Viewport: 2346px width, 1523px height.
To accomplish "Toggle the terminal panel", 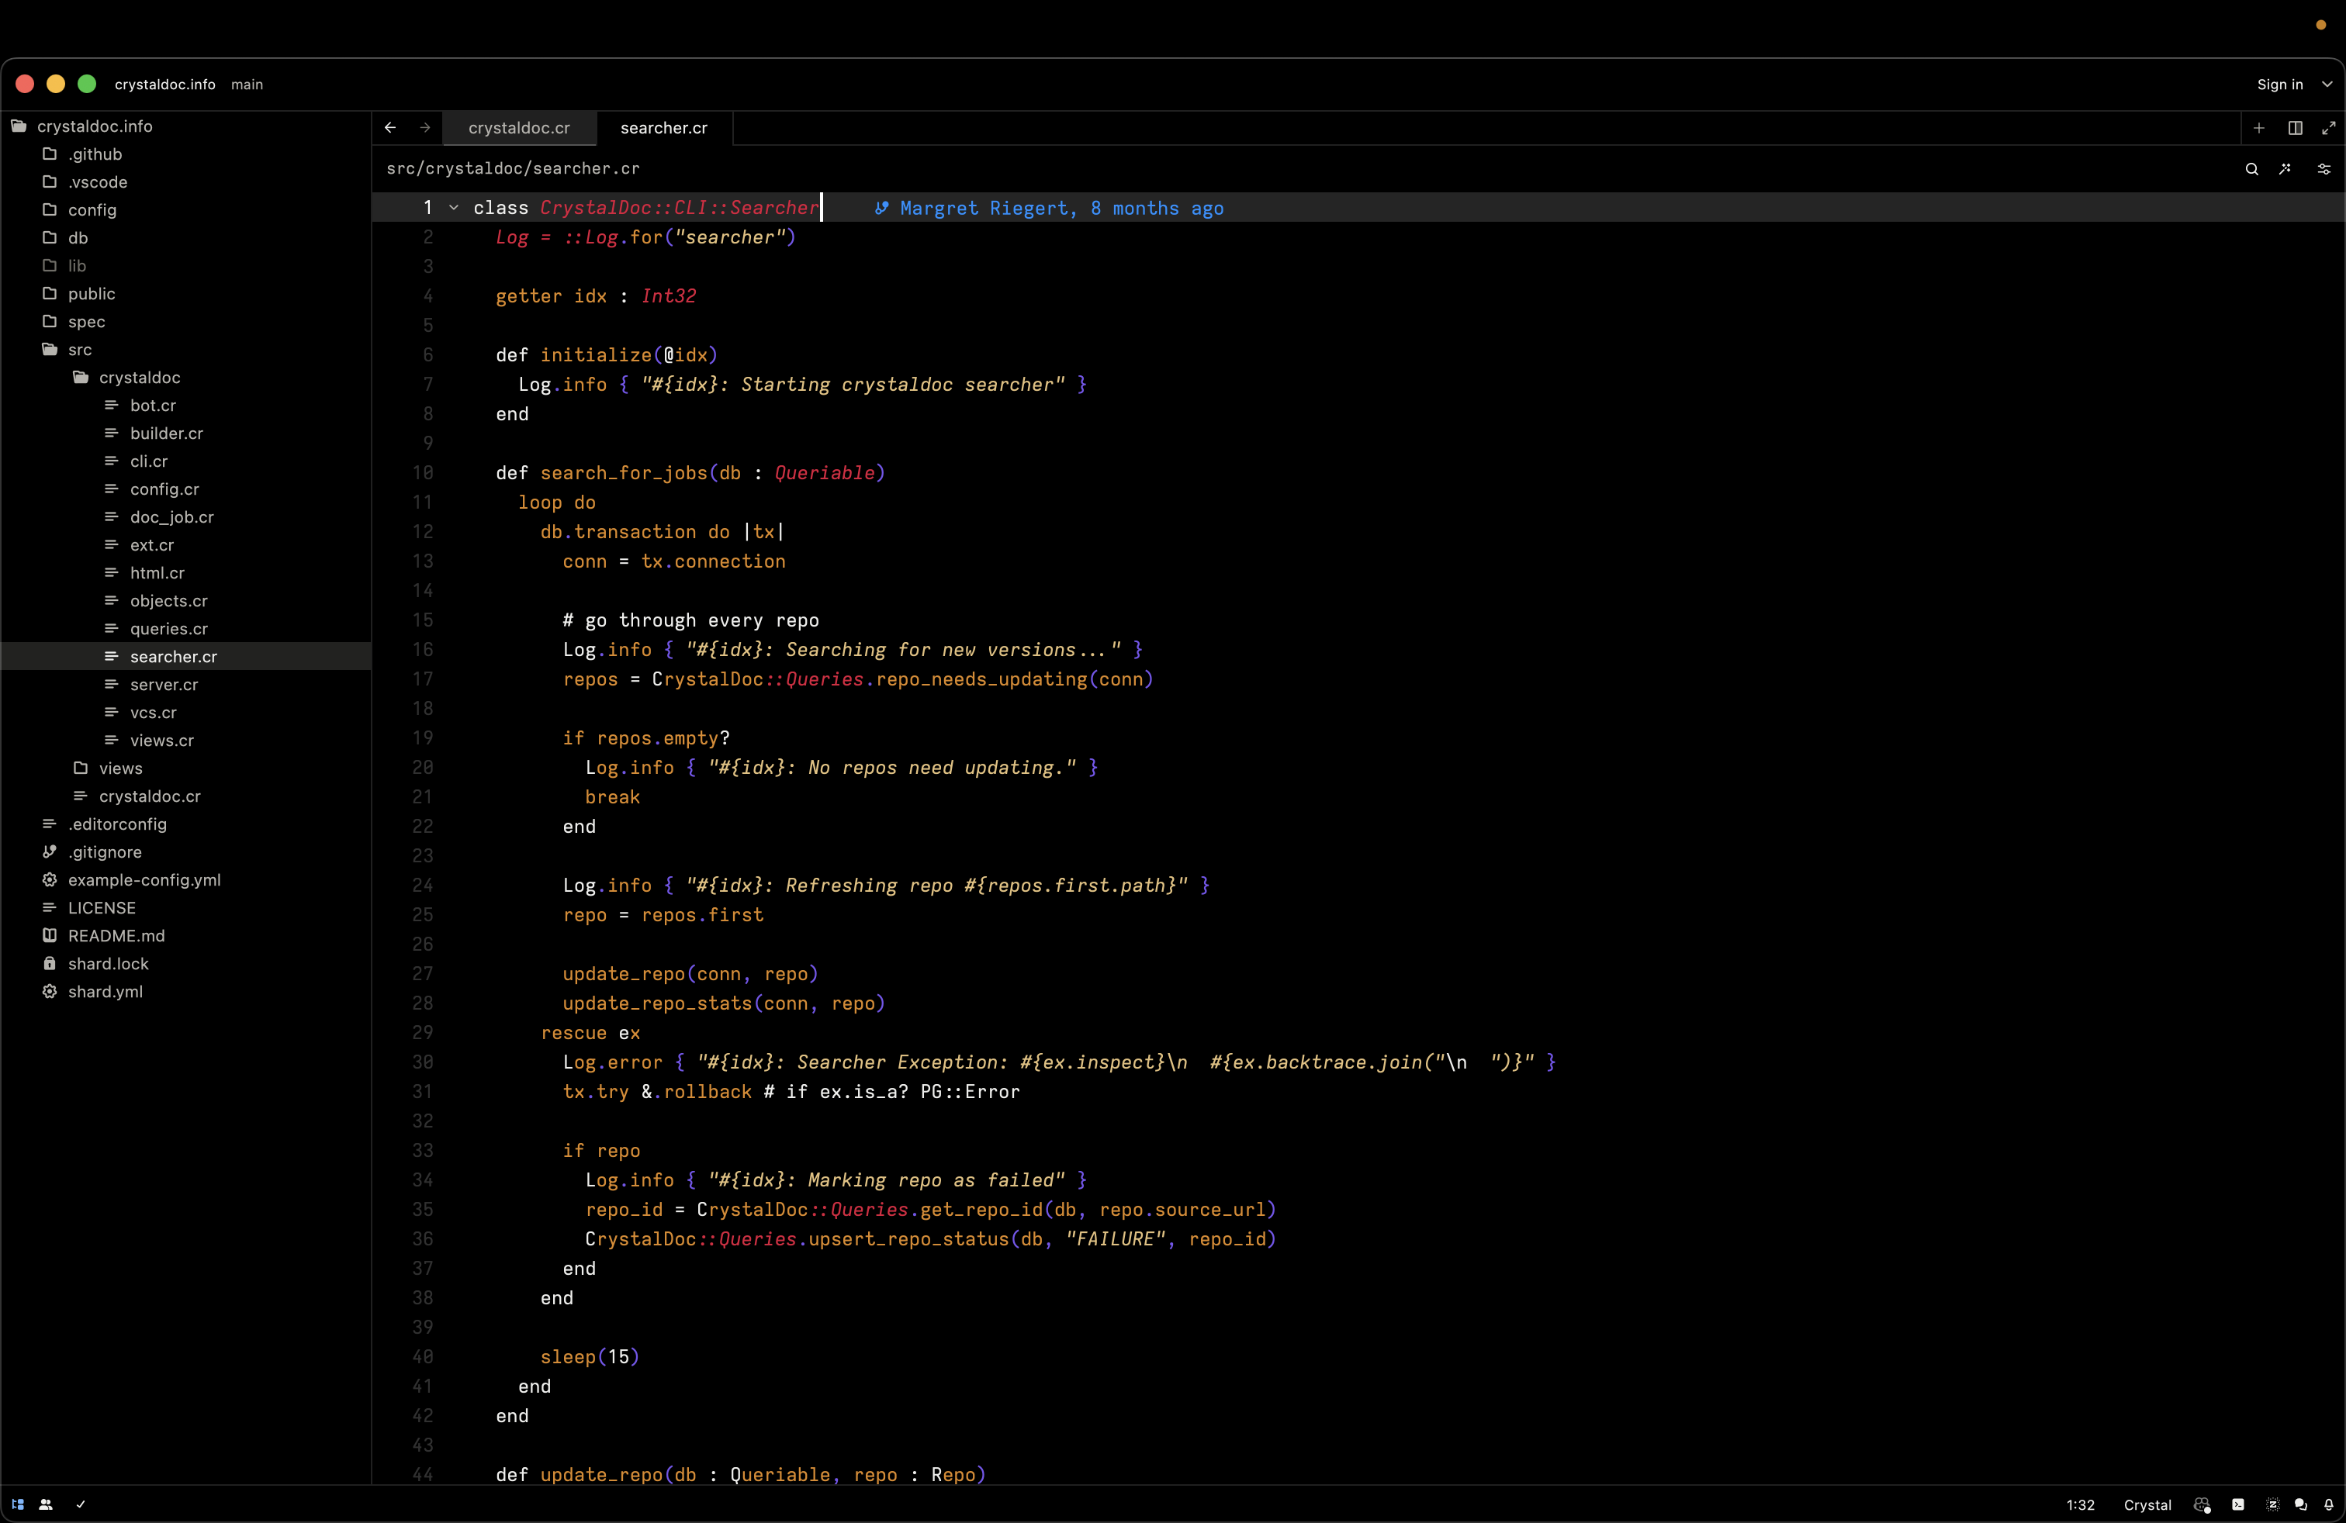I will pyautogui.click(x=2239, y=1504).
